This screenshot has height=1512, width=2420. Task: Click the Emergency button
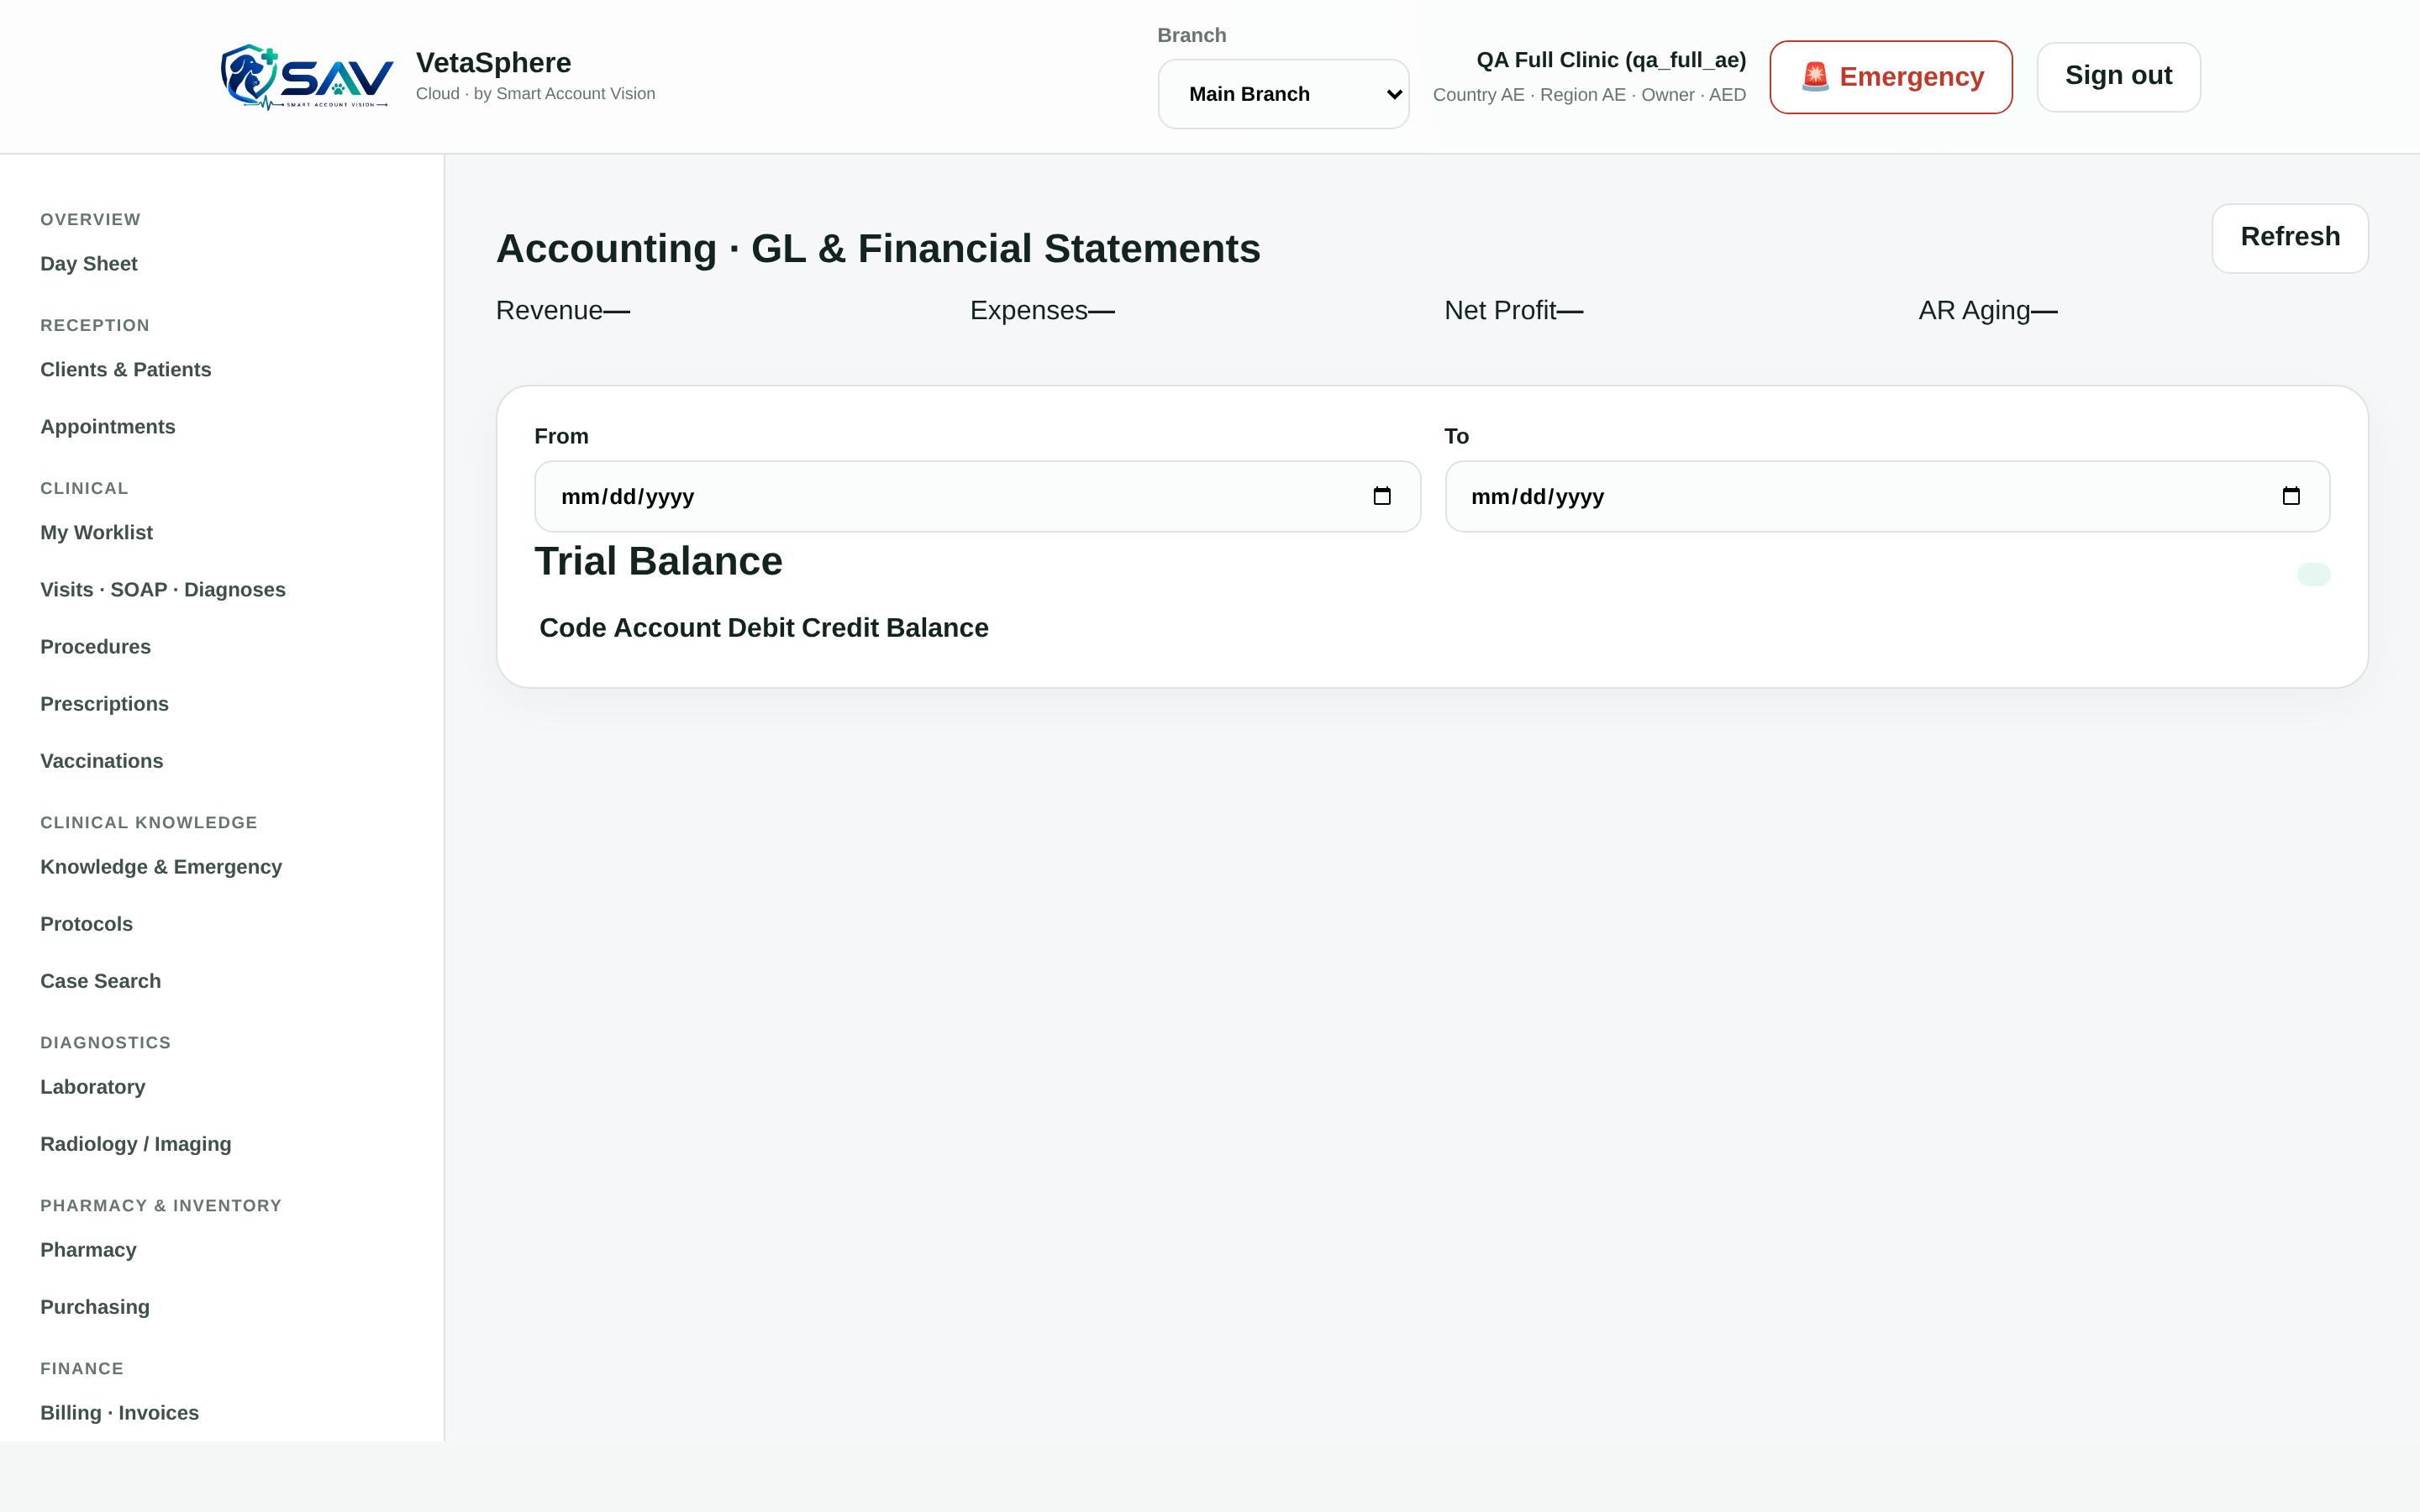point(1890,77)
